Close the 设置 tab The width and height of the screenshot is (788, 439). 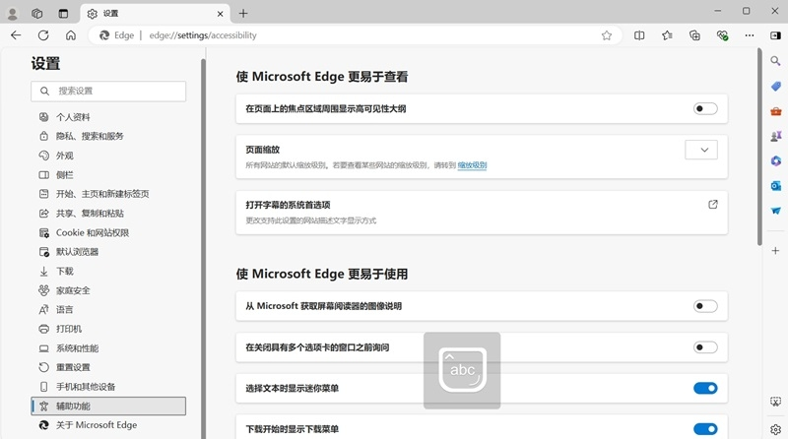pyautogui.click(x=220, y=14)
